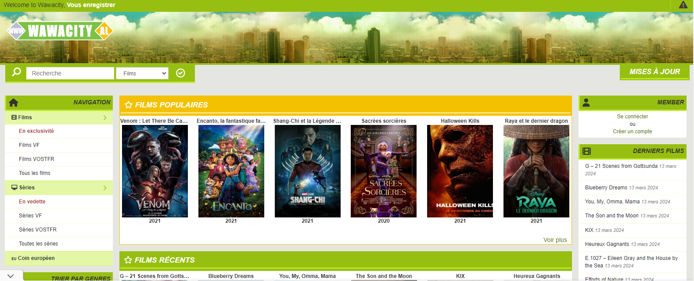This screenshot has height=281, width=694.
Task: Expand the Séries section chevron
Action: 105,188
